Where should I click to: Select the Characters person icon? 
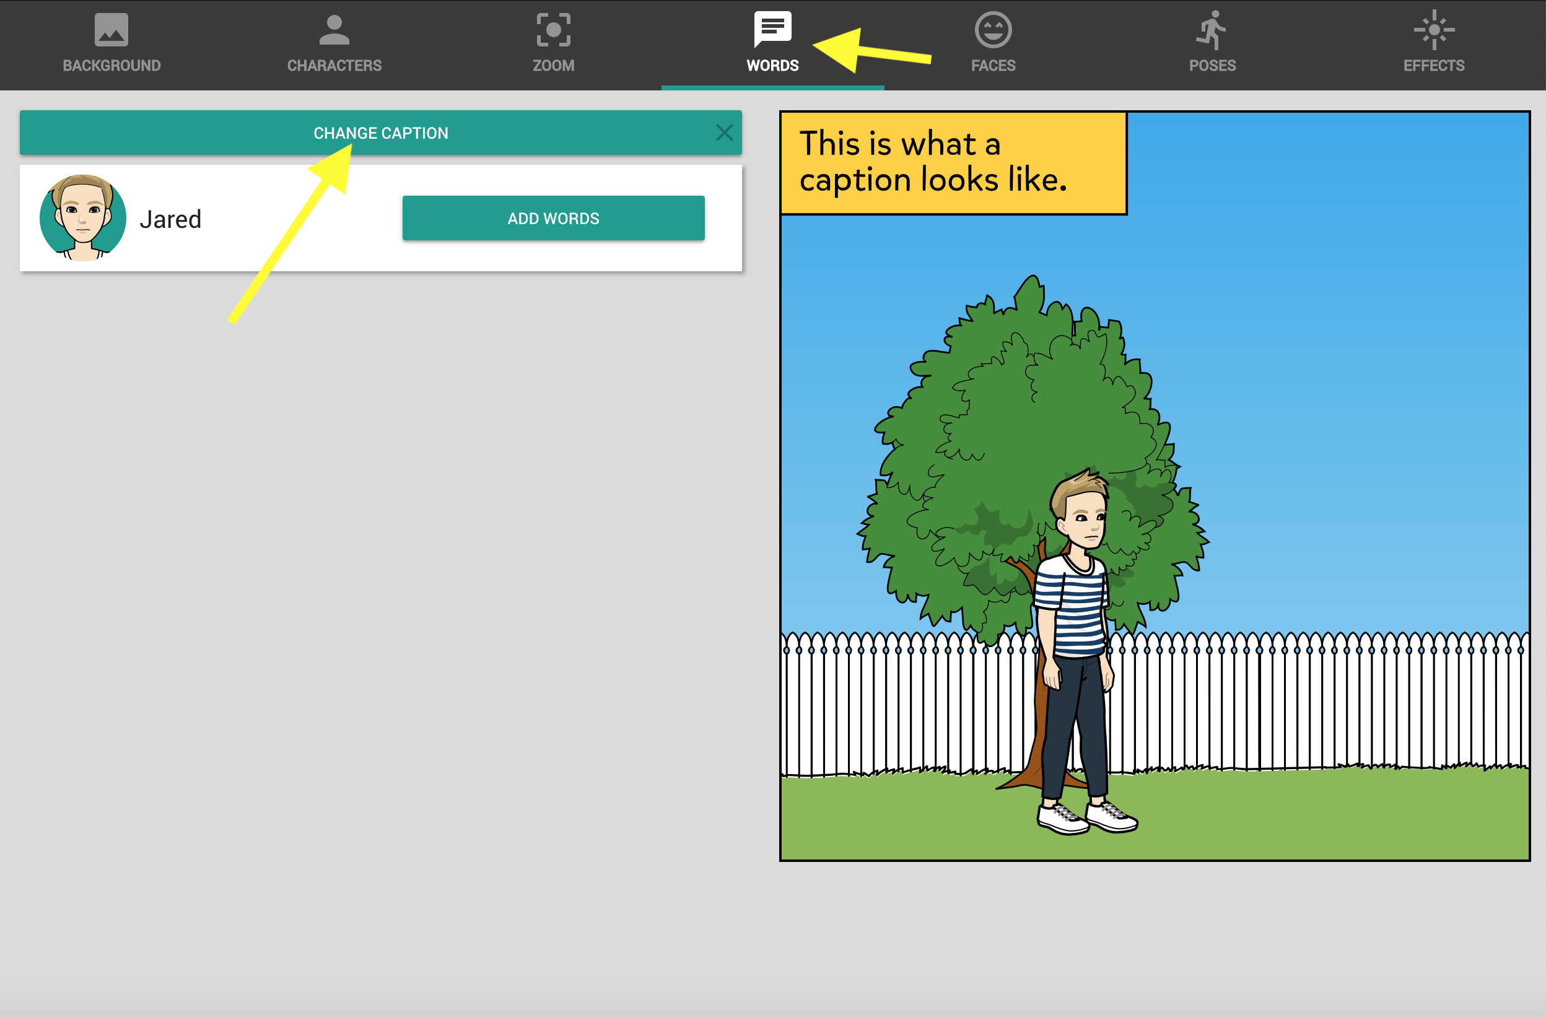coord(334,30)
